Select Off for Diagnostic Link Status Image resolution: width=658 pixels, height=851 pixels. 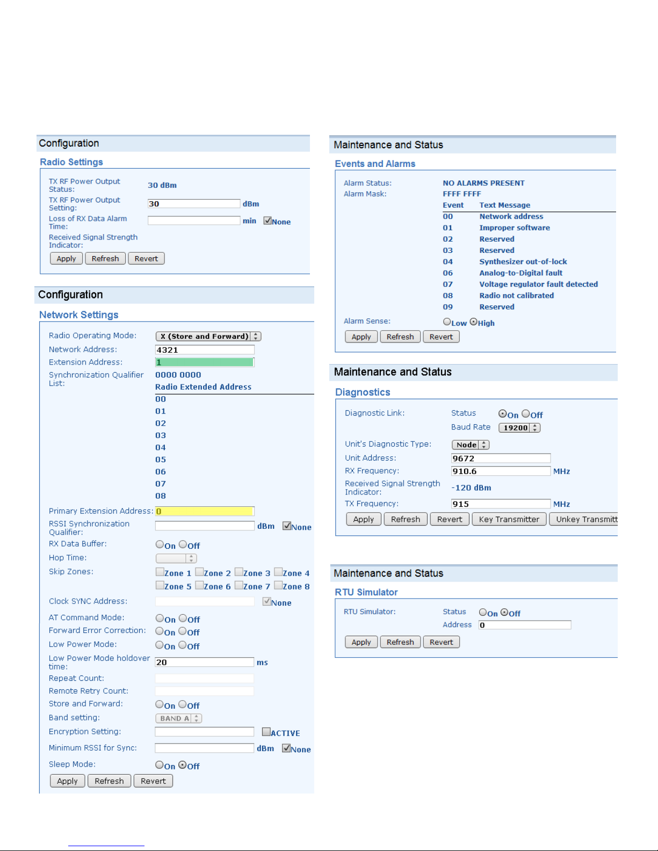tap(526, 413)
